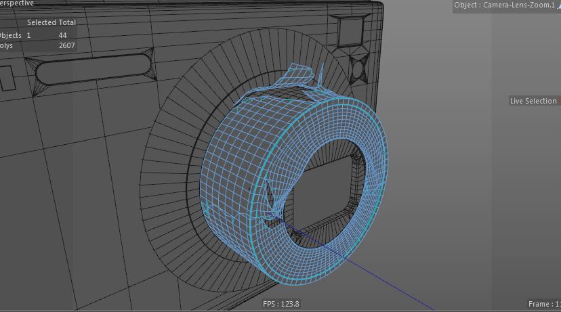Click the 'Live Selection' tool label
The width and height of the screenshot is (561, 312).
[x=533, y=101]
